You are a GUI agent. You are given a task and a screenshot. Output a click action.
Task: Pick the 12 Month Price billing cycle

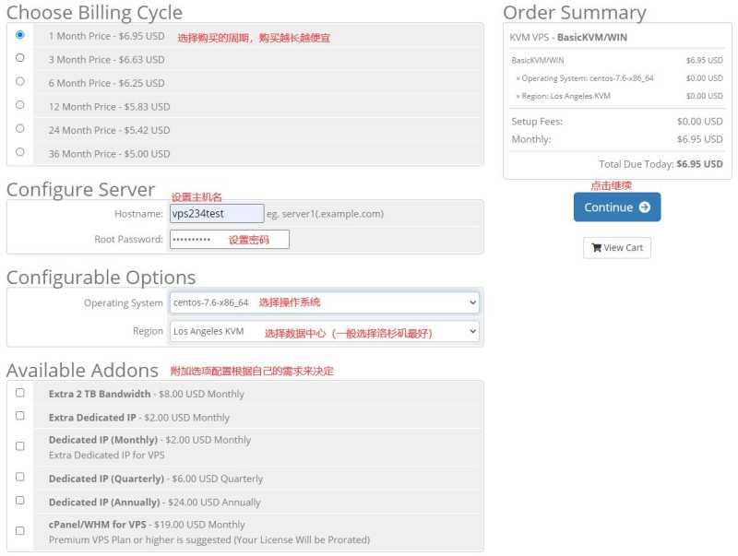tap(19, 105)
